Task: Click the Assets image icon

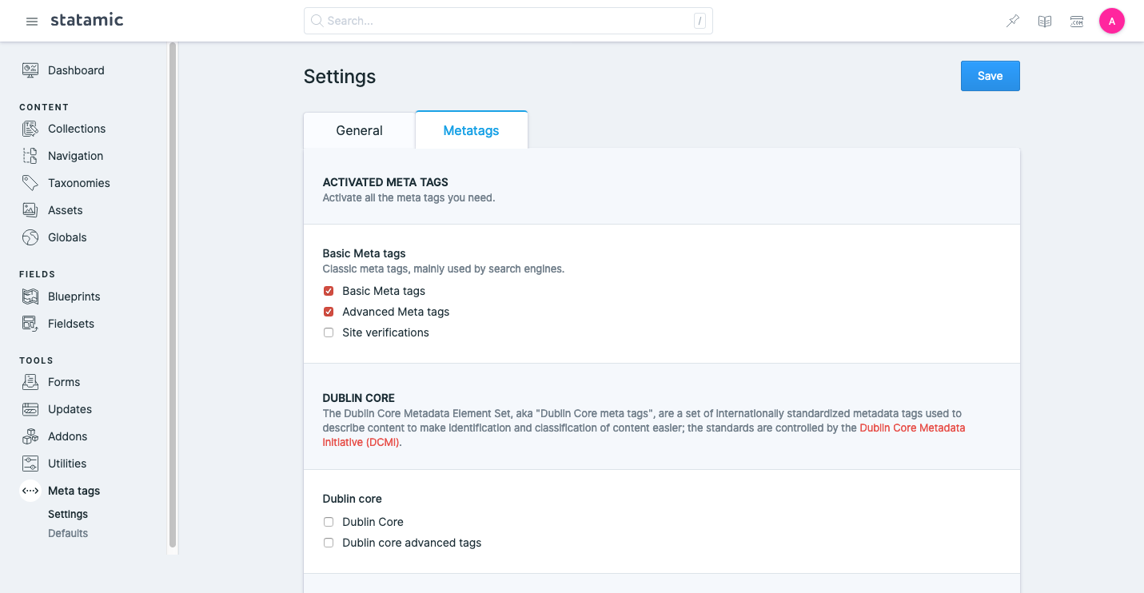Action: tap(30, 210)
